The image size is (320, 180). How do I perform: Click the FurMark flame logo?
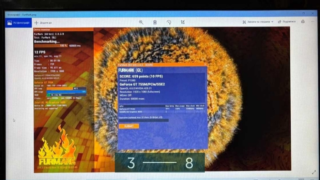pyautogui.click(x=57, y=145)
